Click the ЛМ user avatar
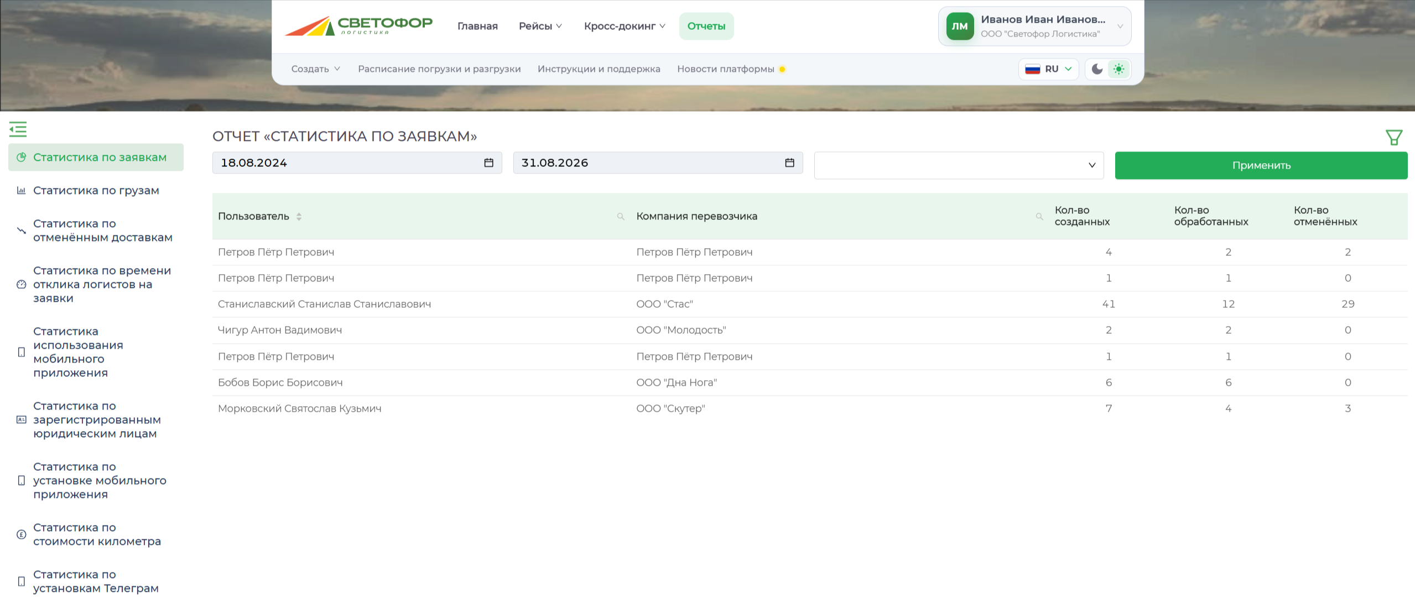The width and height of the screenshot is (1415, 604). [960, 27]
